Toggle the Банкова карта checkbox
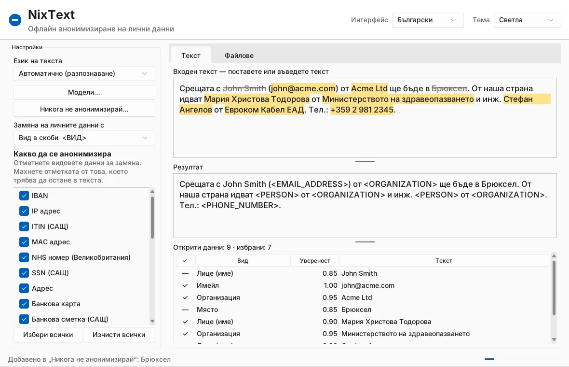569x367 pixels. click(24, 304)
